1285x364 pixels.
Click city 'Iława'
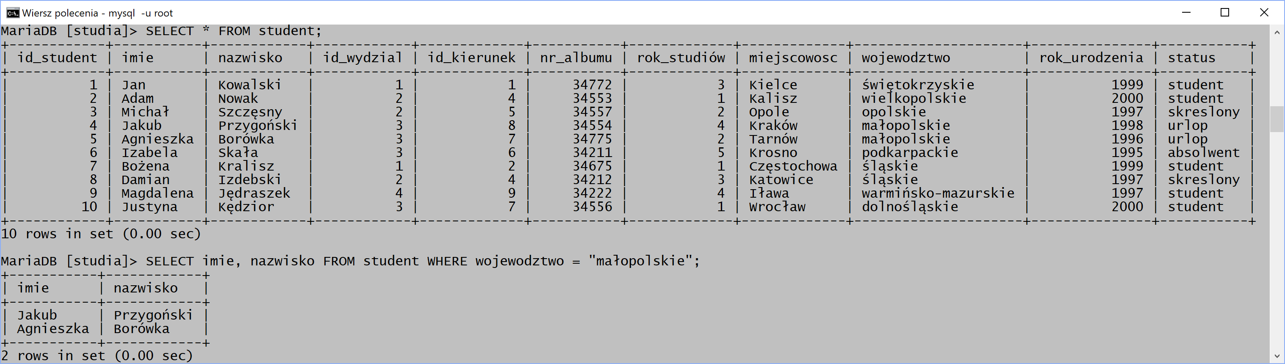[x=769, y=193]
